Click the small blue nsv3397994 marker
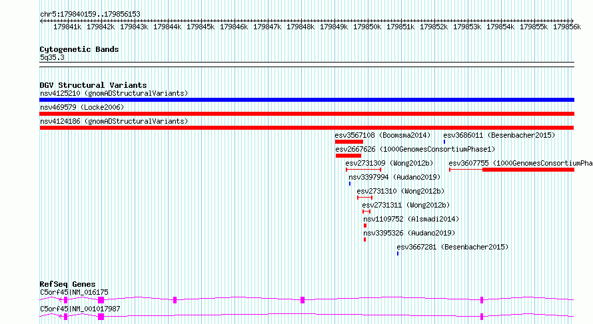The image size is (593, 324). coord(350,184)
